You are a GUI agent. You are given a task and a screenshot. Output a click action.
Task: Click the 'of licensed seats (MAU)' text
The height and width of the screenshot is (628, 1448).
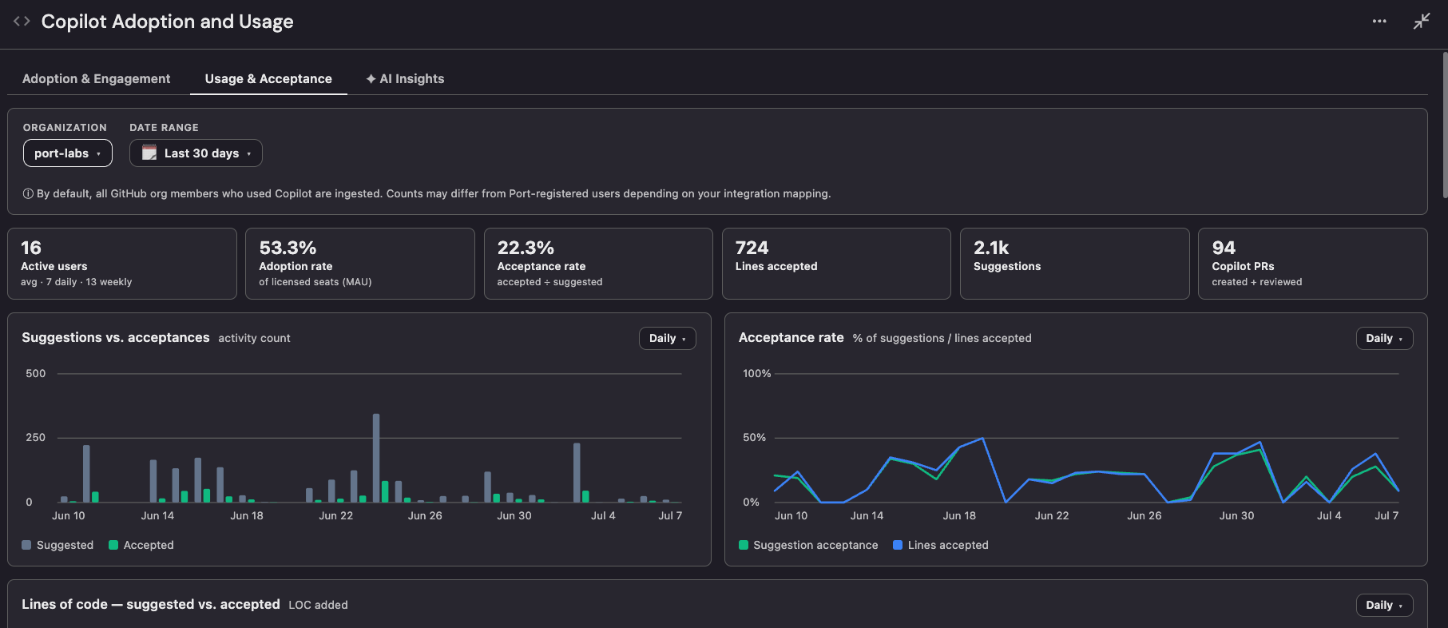pos(315,282)
